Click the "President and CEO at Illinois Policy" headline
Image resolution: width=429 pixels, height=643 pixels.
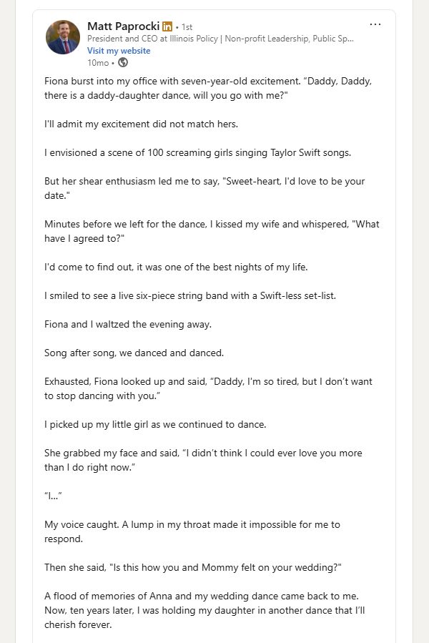(x=220, y=39)
